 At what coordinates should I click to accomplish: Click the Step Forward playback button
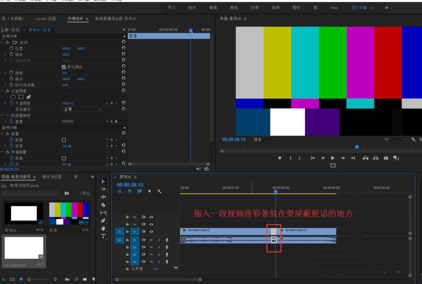(343, 158)
